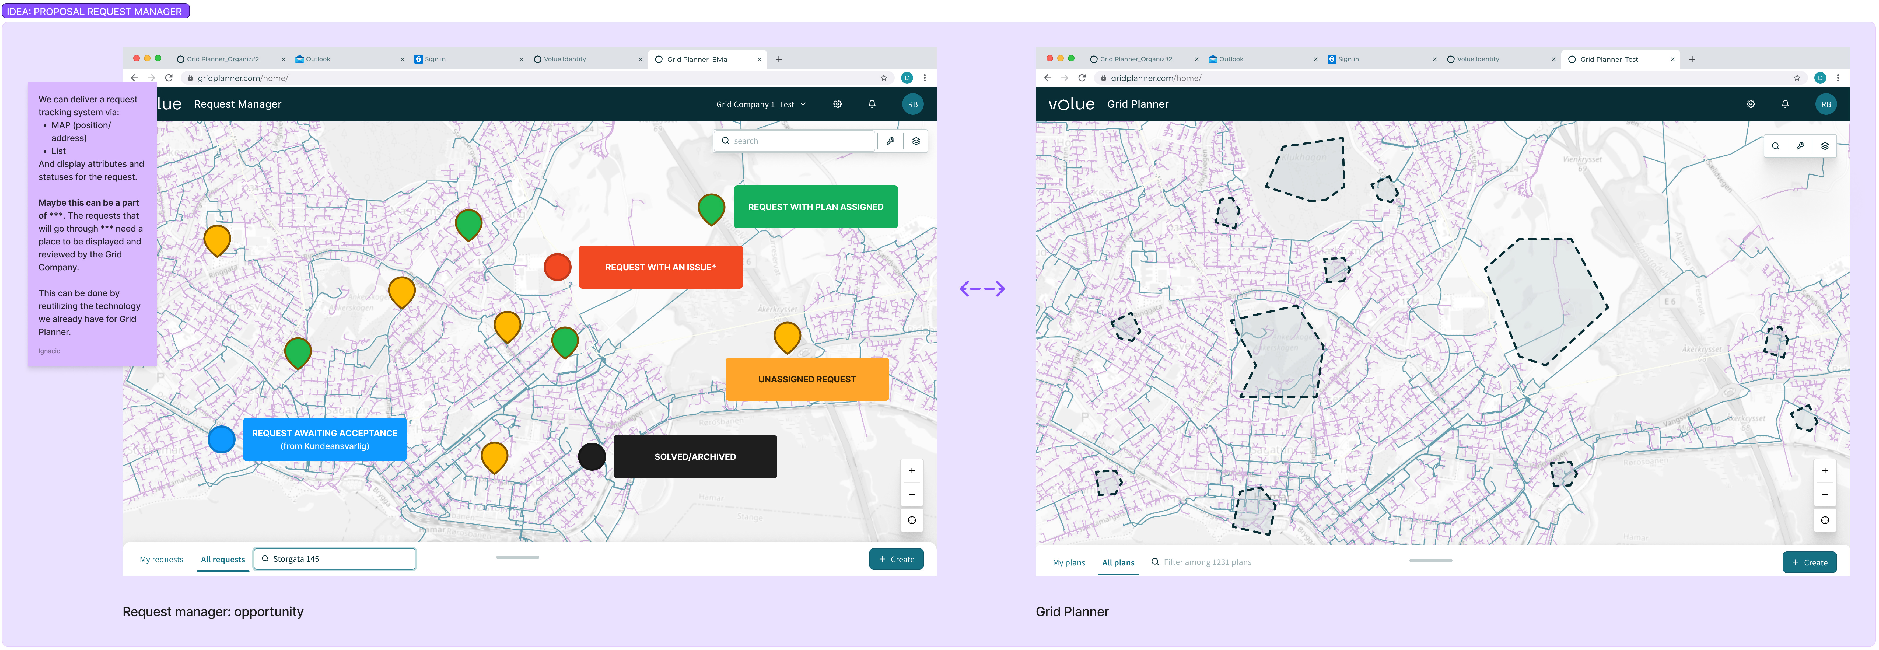The height and width of the screenshot is (650, 1879).
Task: Open RB avatar in Request Manager header
Action: [x=912, y=104]
